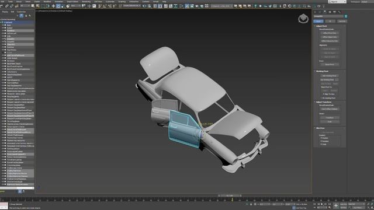The image size is (374, 210).
Task: Click the time slider handle above timeline
Action: tap(230, 196)
